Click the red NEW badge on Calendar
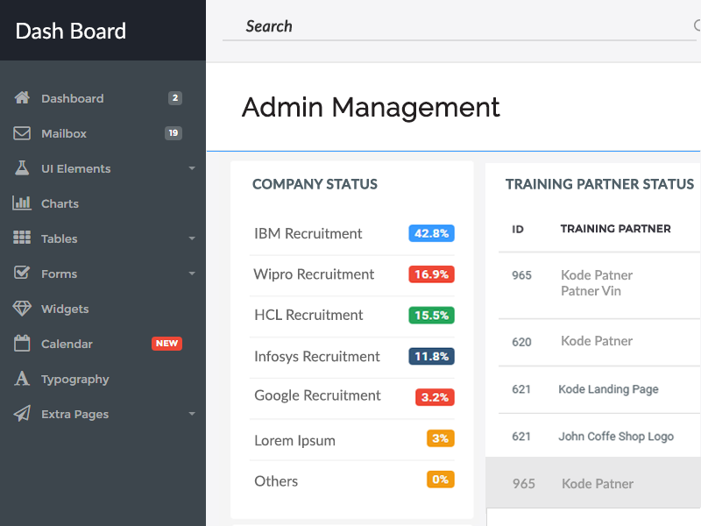This screenshot has width=701, height=526. point(166,343)
